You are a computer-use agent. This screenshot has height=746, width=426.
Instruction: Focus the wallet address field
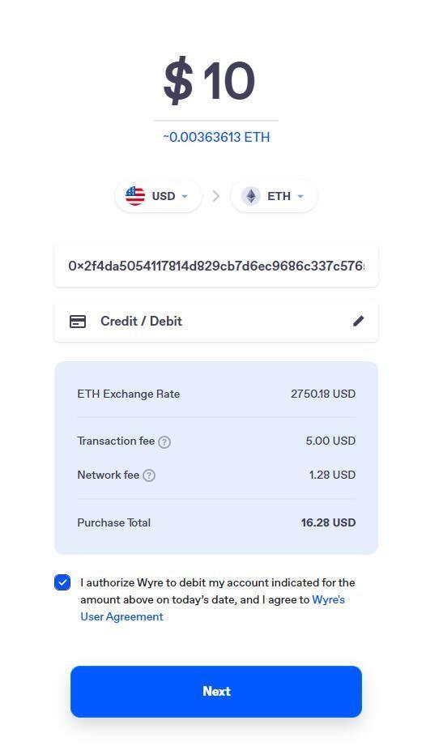[216, 266]
